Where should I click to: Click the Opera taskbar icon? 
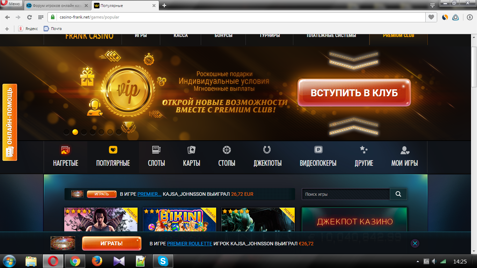tap(53, 261)
